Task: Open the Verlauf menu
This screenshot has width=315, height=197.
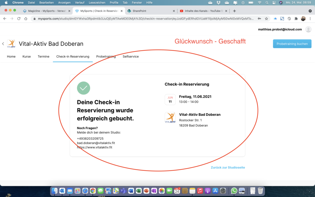Action: (80, 2)
